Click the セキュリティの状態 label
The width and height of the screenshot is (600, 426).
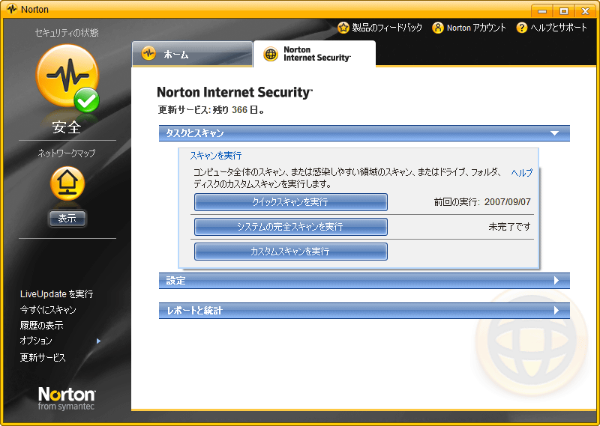point(67,33)
